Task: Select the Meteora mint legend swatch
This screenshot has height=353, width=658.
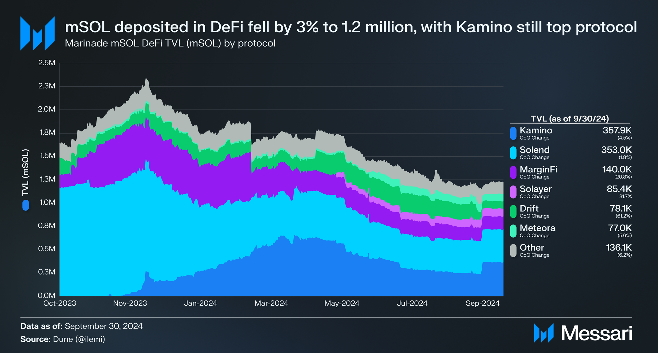Action: (x=513, y=231)
